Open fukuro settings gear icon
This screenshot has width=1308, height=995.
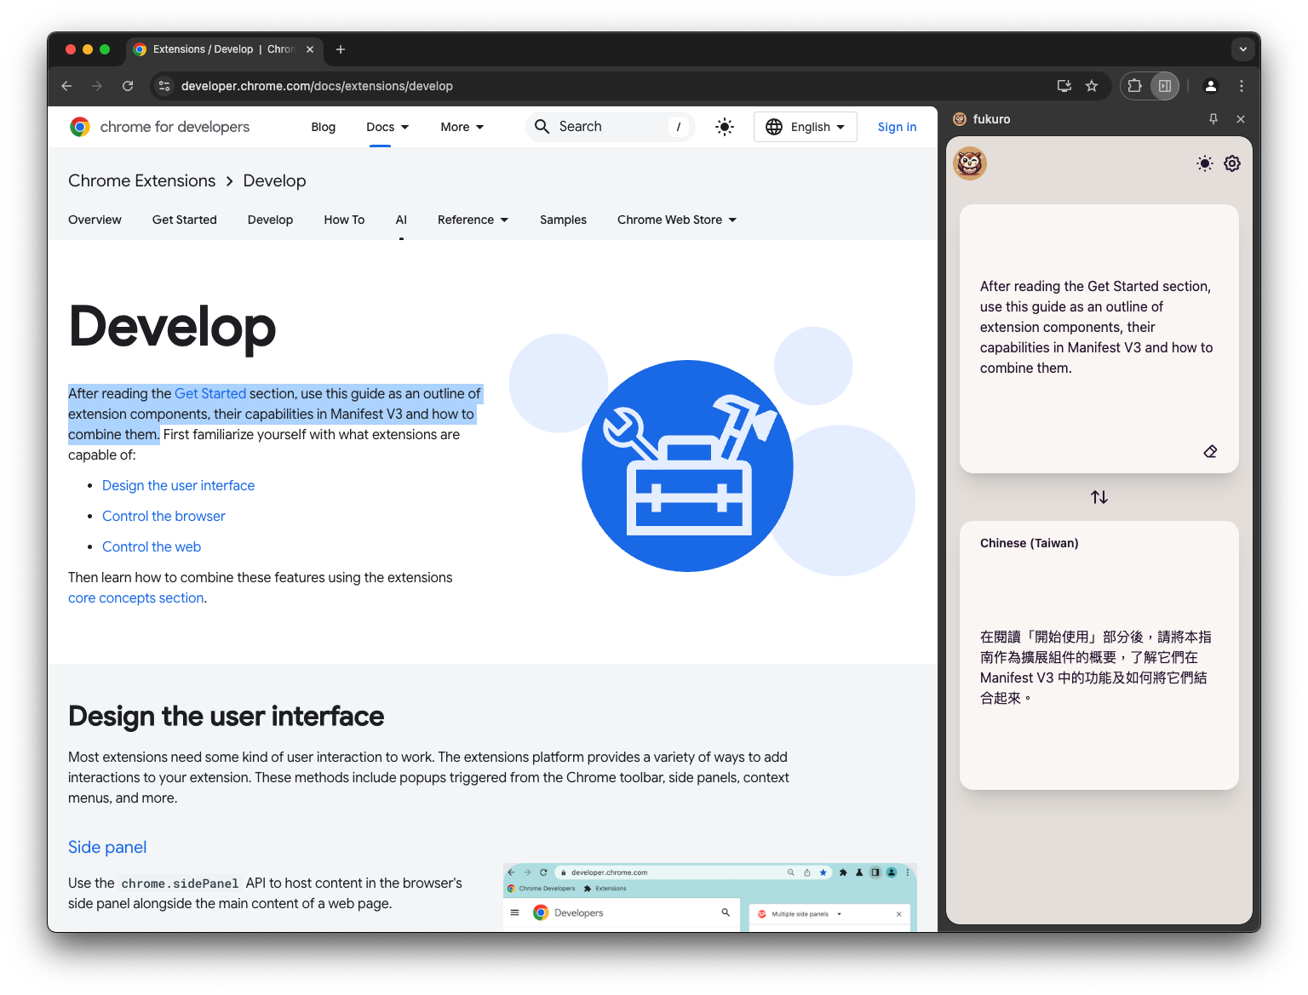[1232, 163]
